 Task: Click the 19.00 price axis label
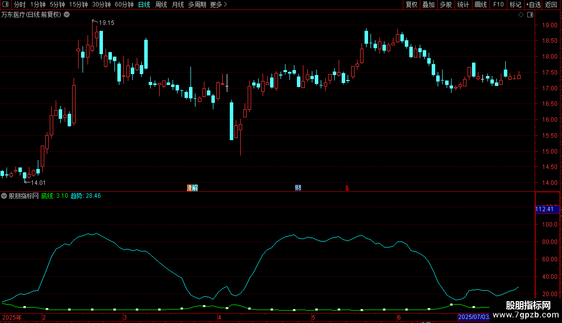[x=550, y=25]
